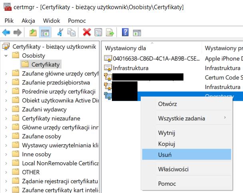Open the Plik menu
Image resolution: width=243 pixels, height=193 pixels.
pyautogui.click(x=9, y=21)
